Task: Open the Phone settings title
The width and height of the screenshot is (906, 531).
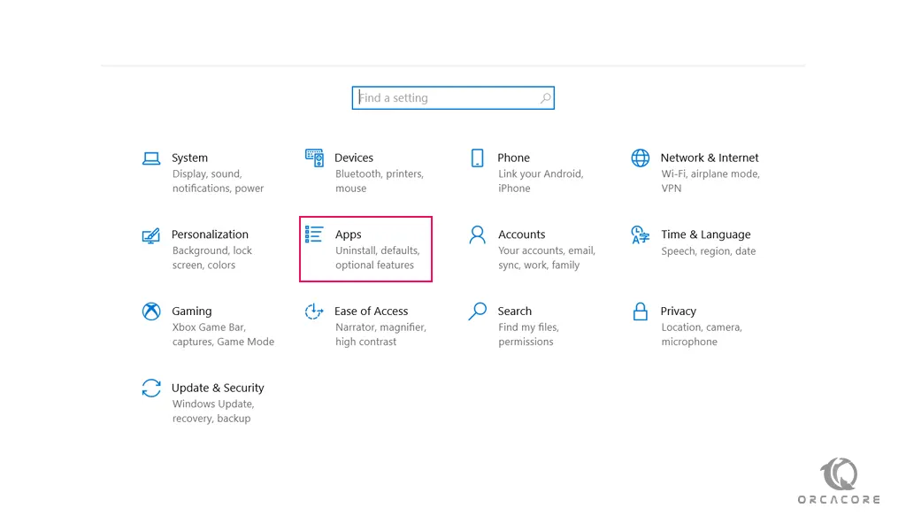Action: pyautogui.click(x=514, y=158)
